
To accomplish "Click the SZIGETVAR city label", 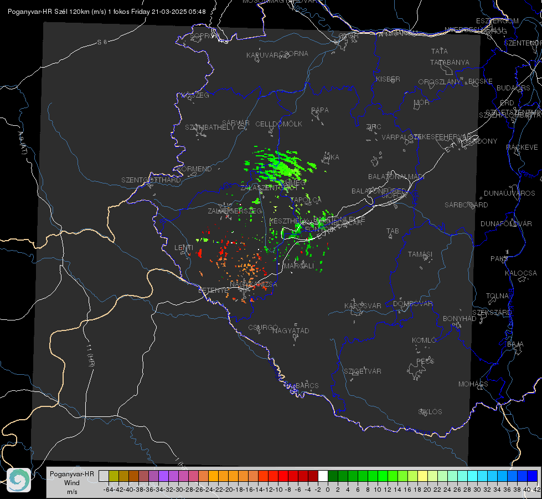I will pos(363,371).
